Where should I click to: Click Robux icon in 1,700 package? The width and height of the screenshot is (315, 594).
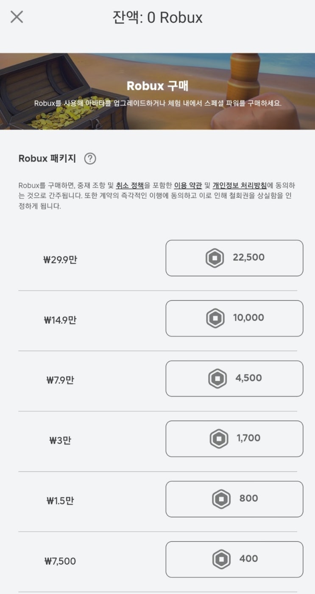click(x=219, y=439)
